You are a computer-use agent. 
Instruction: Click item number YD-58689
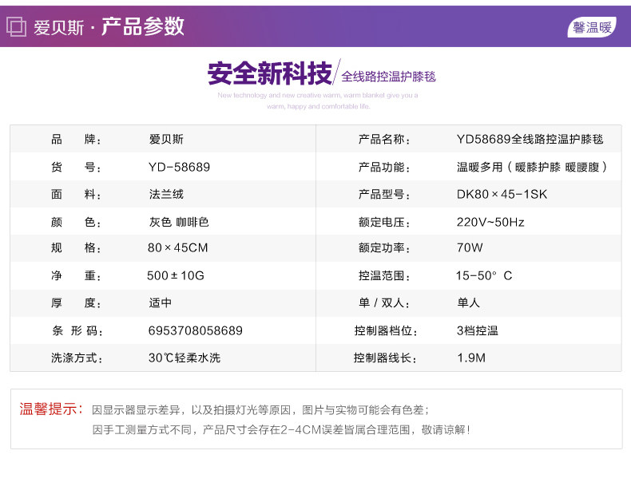coord(179,167)
